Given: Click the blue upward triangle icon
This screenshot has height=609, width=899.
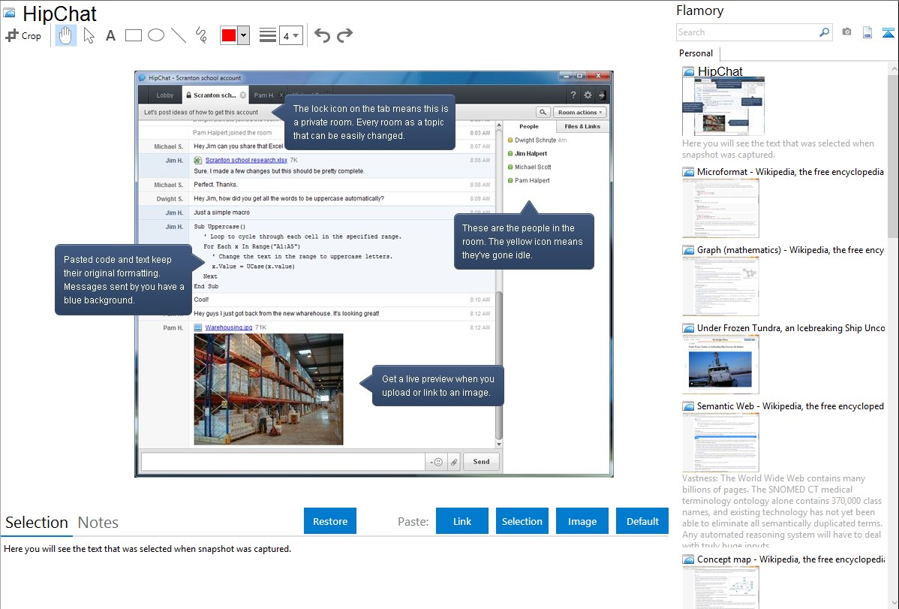Looking at the screenshot, I should 888,32.
